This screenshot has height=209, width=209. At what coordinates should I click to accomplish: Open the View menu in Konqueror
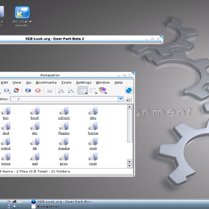coord(17,83)
